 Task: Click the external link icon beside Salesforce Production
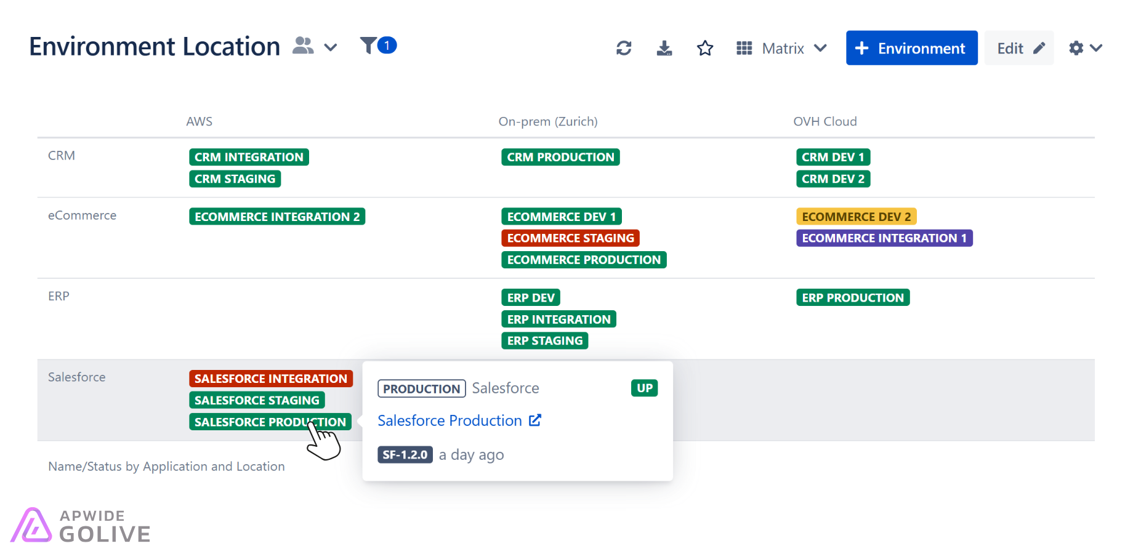[535, 420]
